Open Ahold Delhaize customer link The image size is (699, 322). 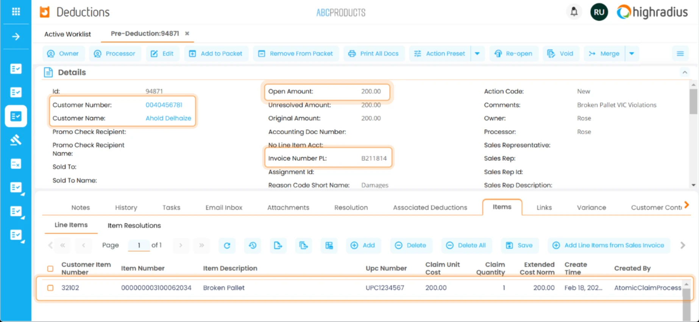tap(169, 118)
